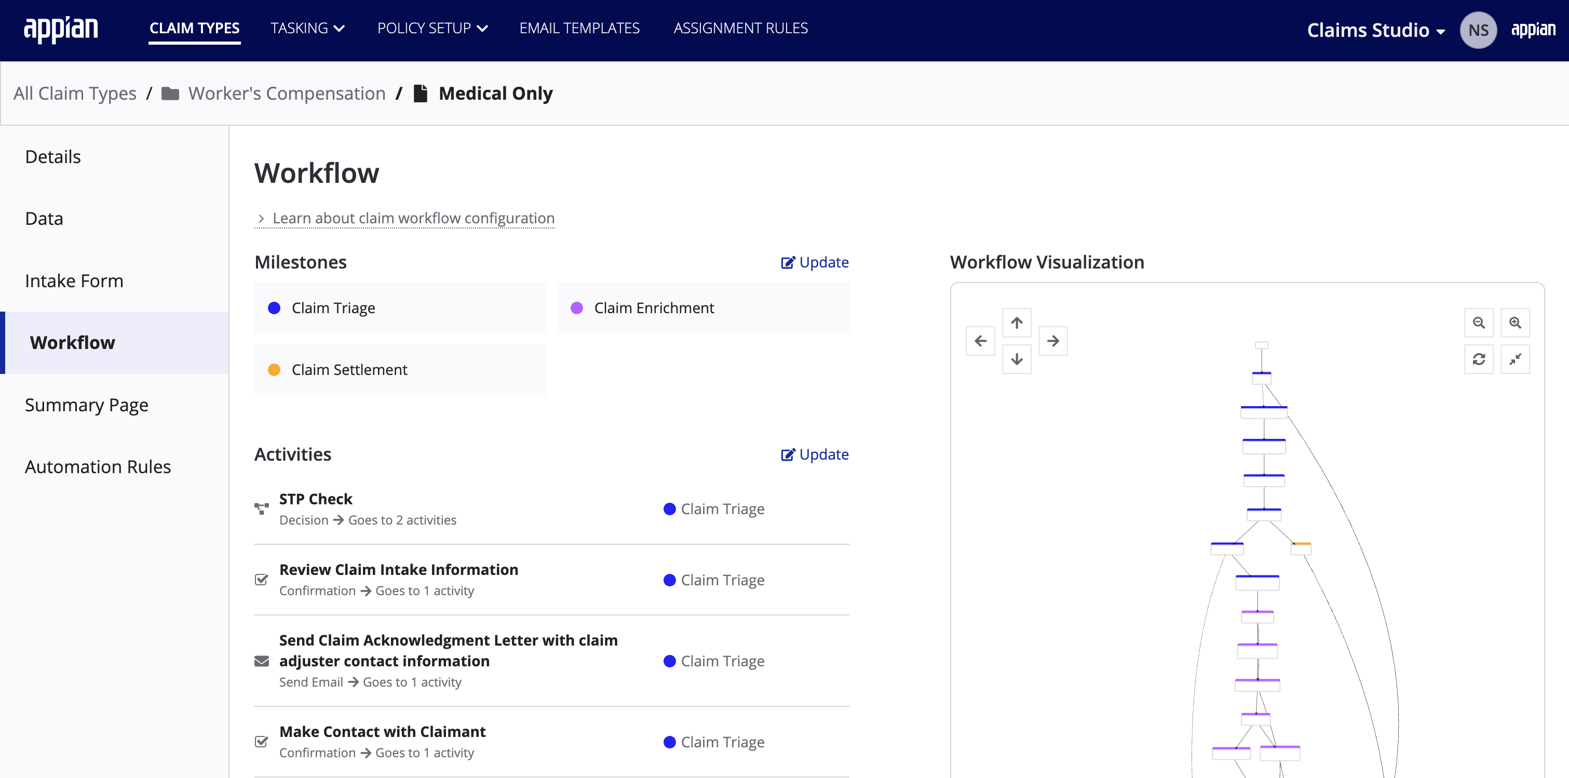Viewport: 1569px width, 778px height.
Task: Click 'Send Email Goes to 1 activity' text
Action: tap(370, 682)
